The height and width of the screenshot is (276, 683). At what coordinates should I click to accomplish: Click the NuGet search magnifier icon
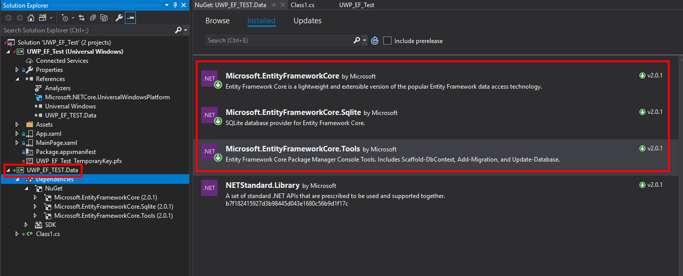(357, 41)
